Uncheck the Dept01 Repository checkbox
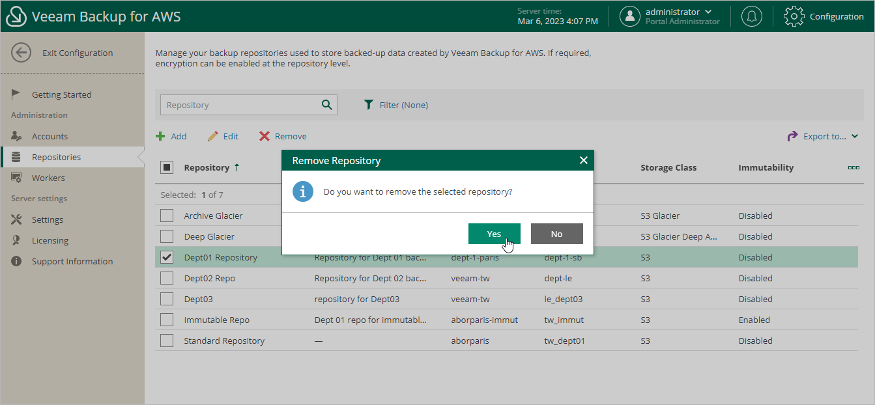This screenshot has height=405, width=875. coord(167,257)
